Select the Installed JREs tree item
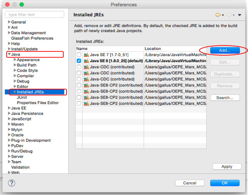The height and width of the screenshot is (195, 248). (x=30, y=92)
